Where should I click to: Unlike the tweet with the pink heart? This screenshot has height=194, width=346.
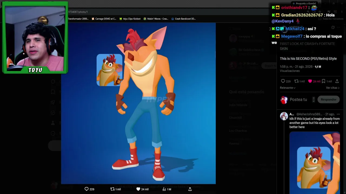point(310,81)
